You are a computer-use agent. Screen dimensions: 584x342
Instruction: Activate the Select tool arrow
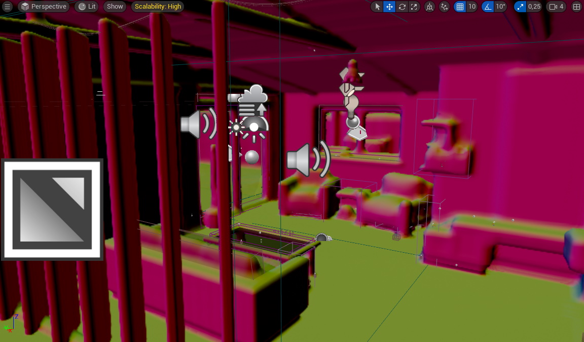click(x=377, y=7)
